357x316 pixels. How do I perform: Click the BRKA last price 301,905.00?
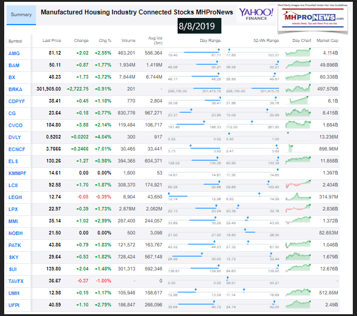pos(49,89)
